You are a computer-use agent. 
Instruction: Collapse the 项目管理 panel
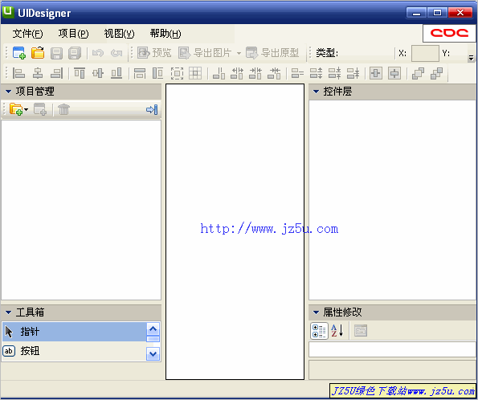pyautogui.click(x=9, y=91)
